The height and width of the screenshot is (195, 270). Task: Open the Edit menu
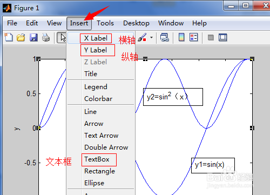32,23
